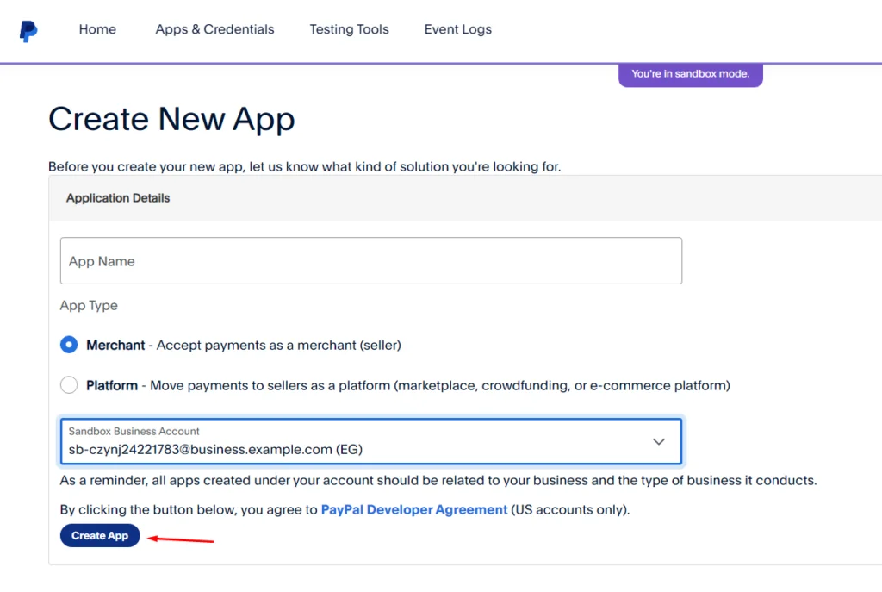Select the Platform app type radio
The width and height of the screenshot is (882, 592).
pyautogui.click(x=69, y=385)
